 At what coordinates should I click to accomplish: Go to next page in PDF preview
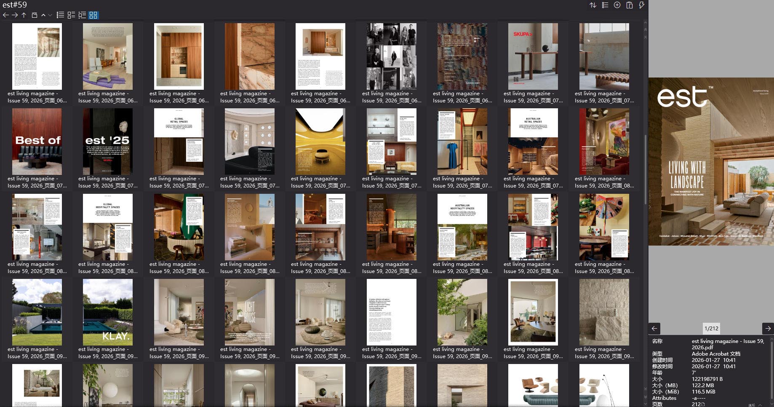(x=768, y=328)
